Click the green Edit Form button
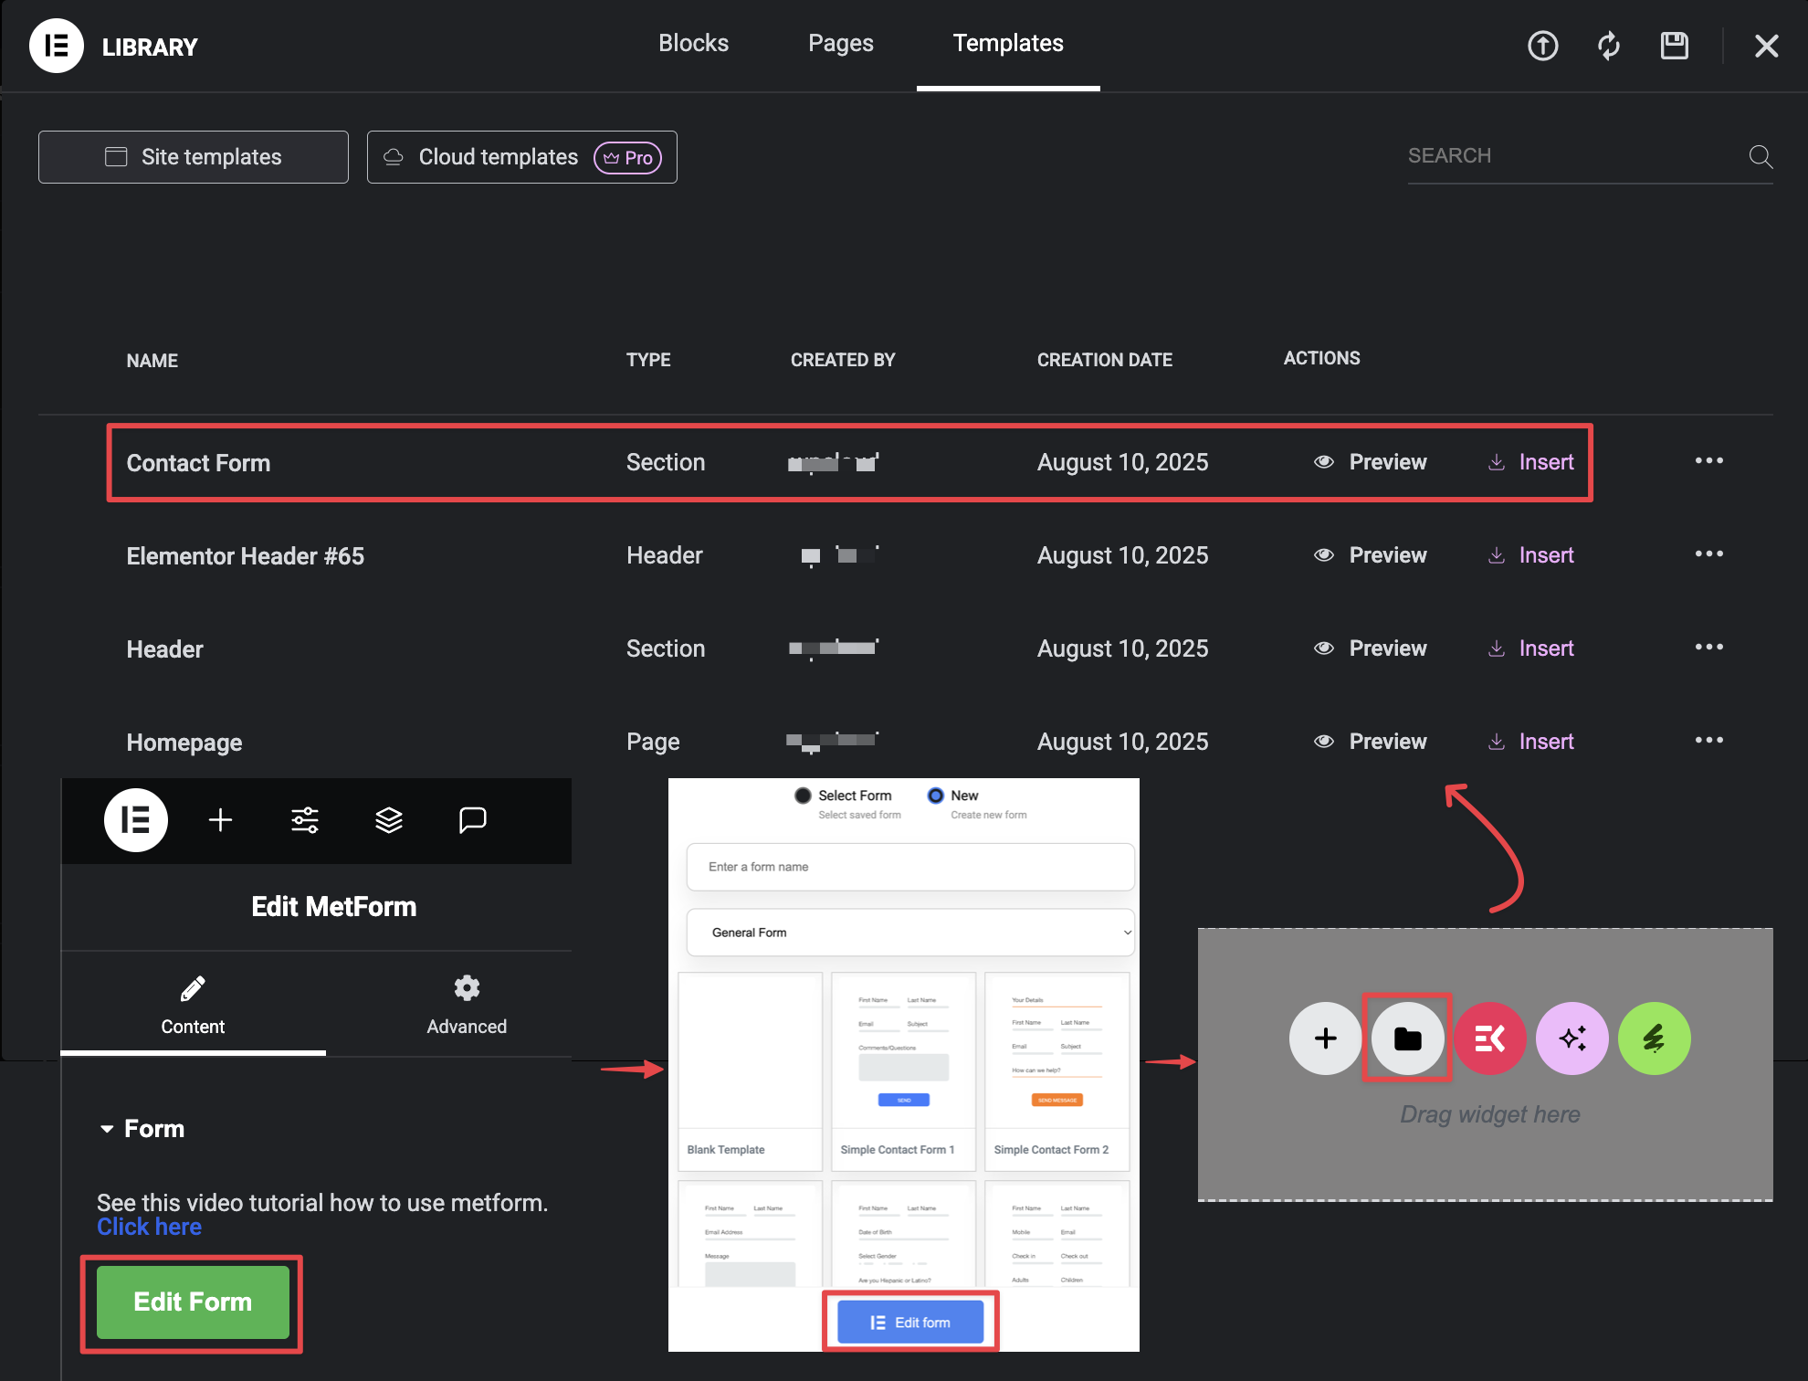This screenshot has height=1381, width=1808. 193,1302
